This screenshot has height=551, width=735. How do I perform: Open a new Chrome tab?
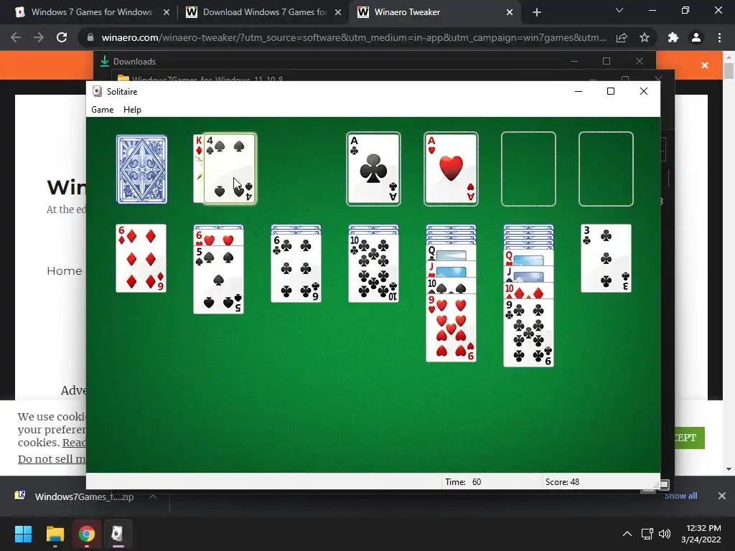coord(537,12)
